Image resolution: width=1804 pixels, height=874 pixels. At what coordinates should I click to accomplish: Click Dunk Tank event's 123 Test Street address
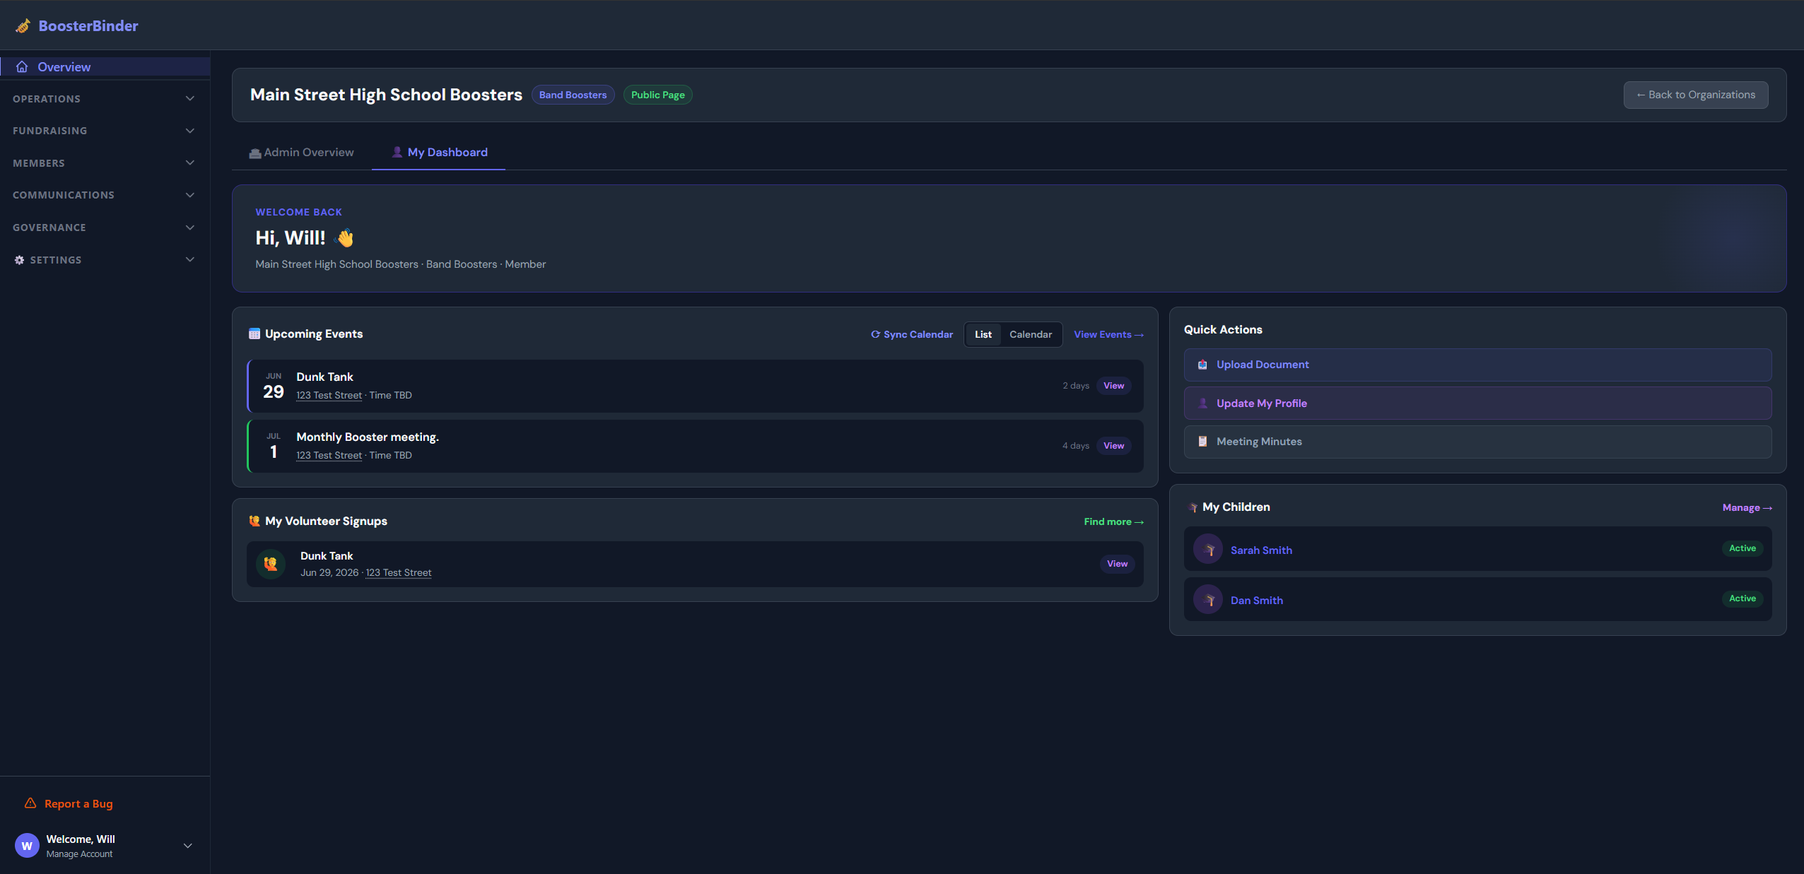click(329, 396)
